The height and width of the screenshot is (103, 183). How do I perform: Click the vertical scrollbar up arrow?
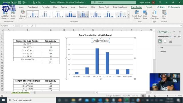pyautogui.click(x=154, y=30)
